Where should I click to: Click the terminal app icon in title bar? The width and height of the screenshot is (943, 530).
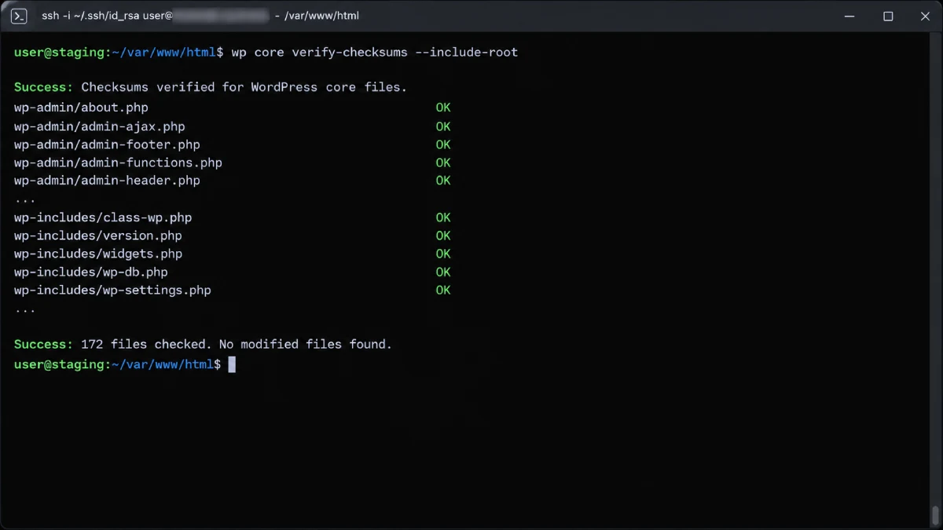(x=20, y=16)
